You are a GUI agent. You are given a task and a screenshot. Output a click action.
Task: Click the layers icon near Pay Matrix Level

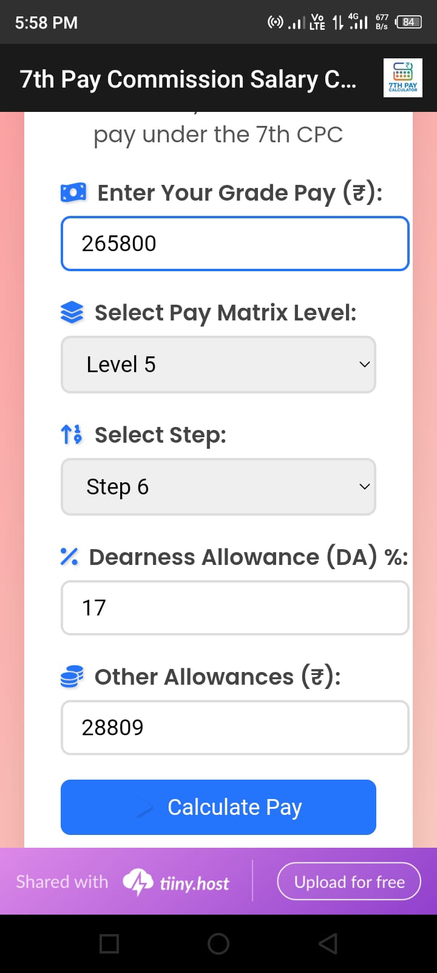coord(72,312)
